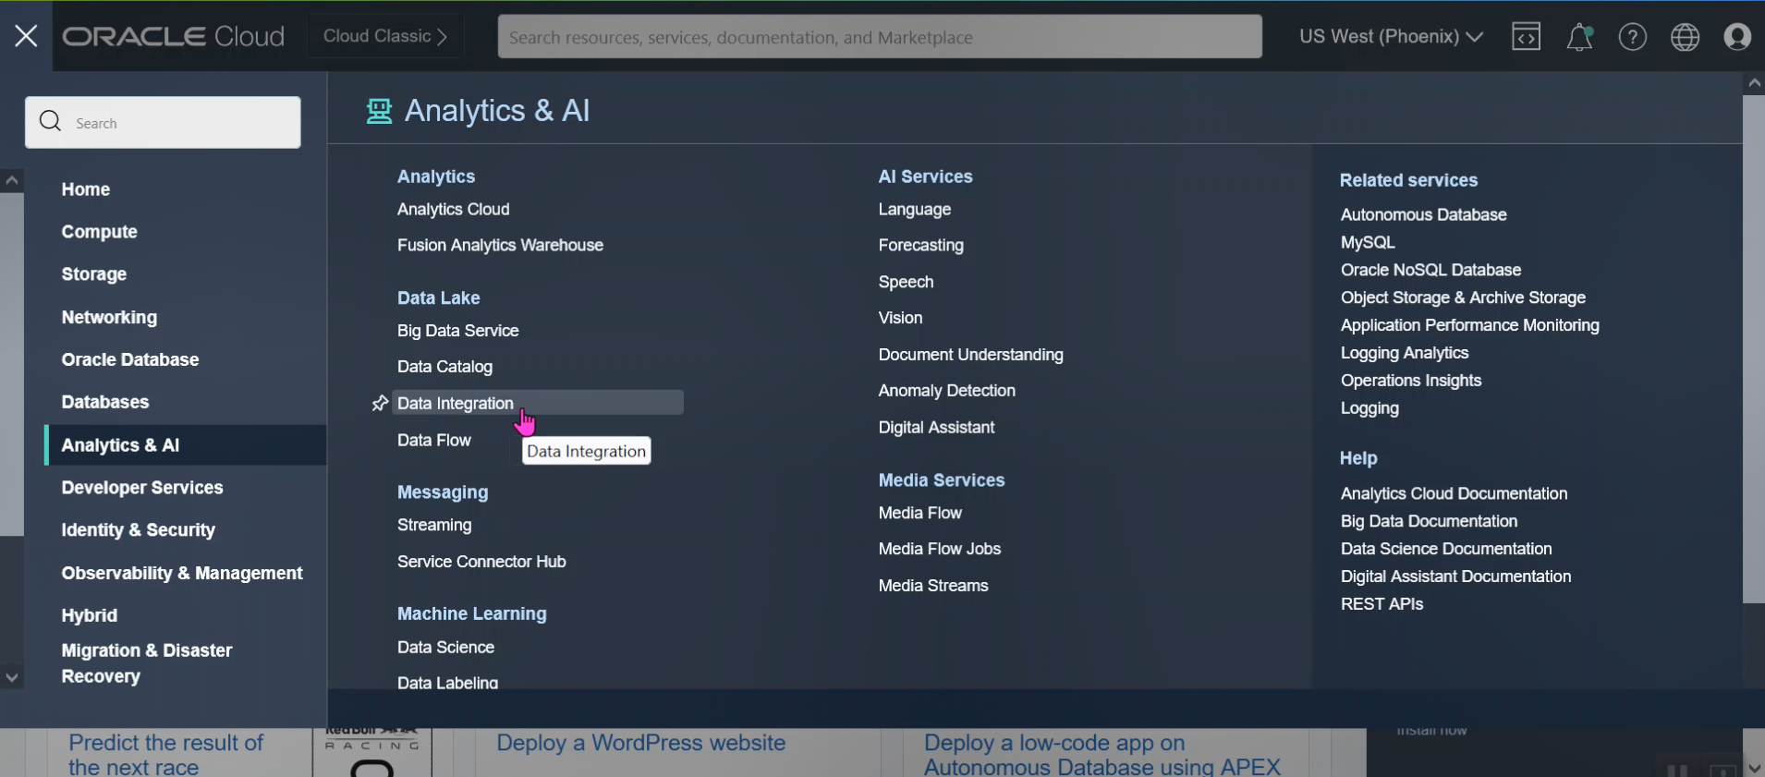1765x777 pixels.
Task: Open Autonomous Database related service
Action: tap(1424, 215)
